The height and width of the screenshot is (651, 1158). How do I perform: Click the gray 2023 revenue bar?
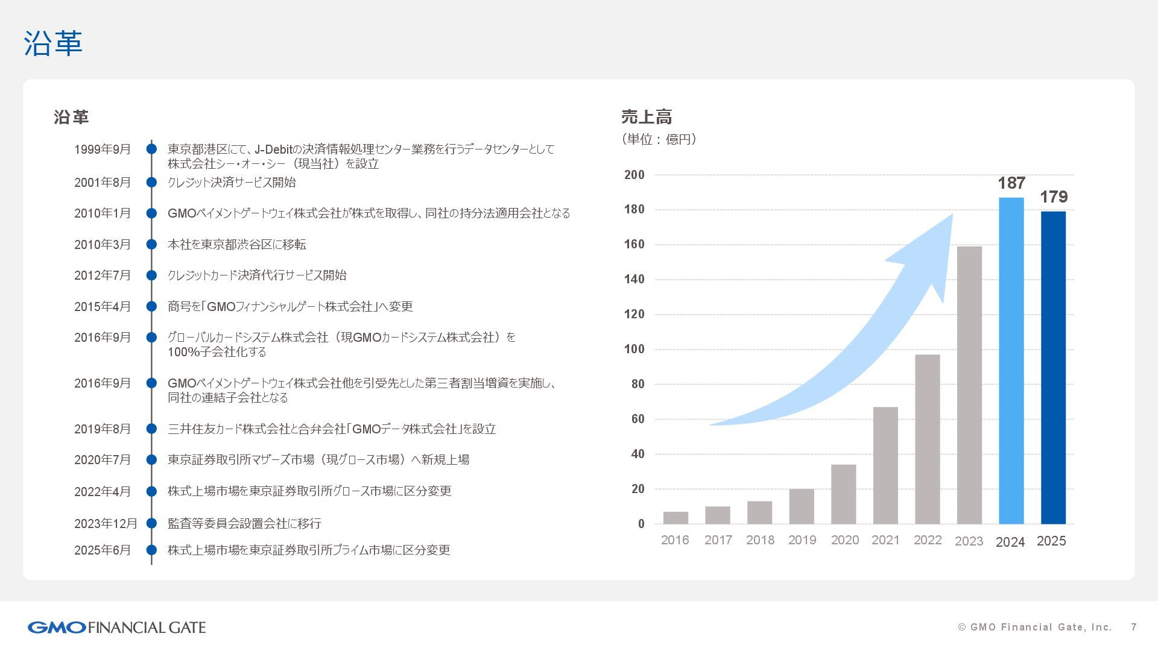(x=969, y=386)
